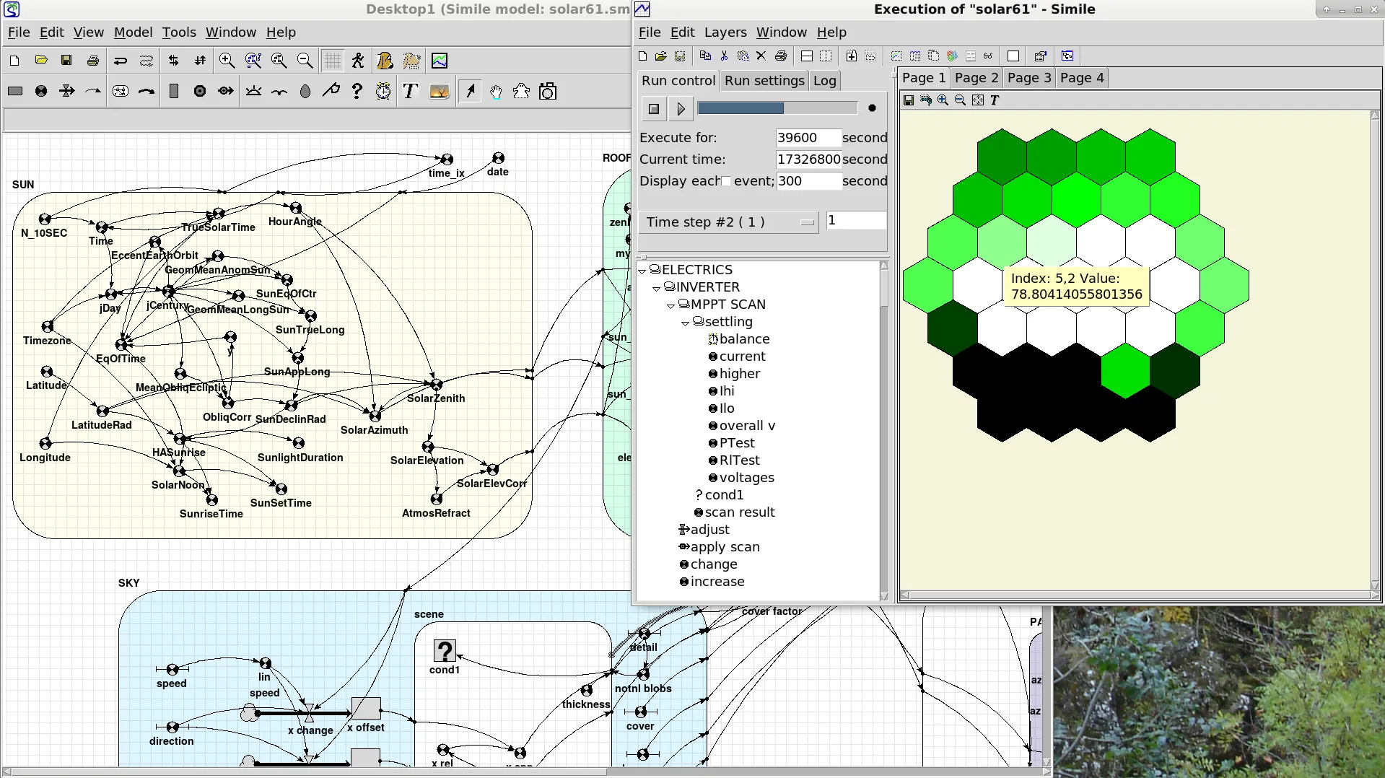
Task: Click the zoom-in icon on the Page 1 toolbar
Action: pos(943,100)
